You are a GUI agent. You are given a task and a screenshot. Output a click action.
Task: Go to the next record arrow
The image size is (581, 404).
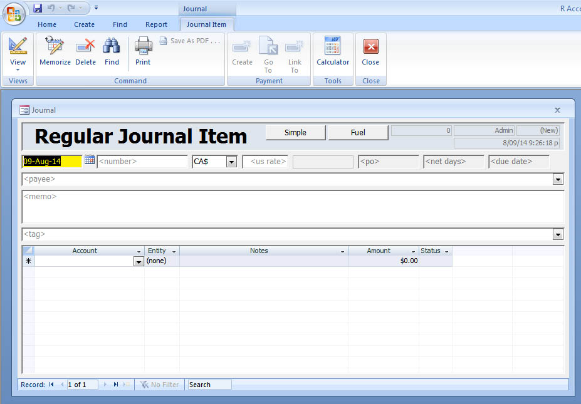[x=105, y=385]
